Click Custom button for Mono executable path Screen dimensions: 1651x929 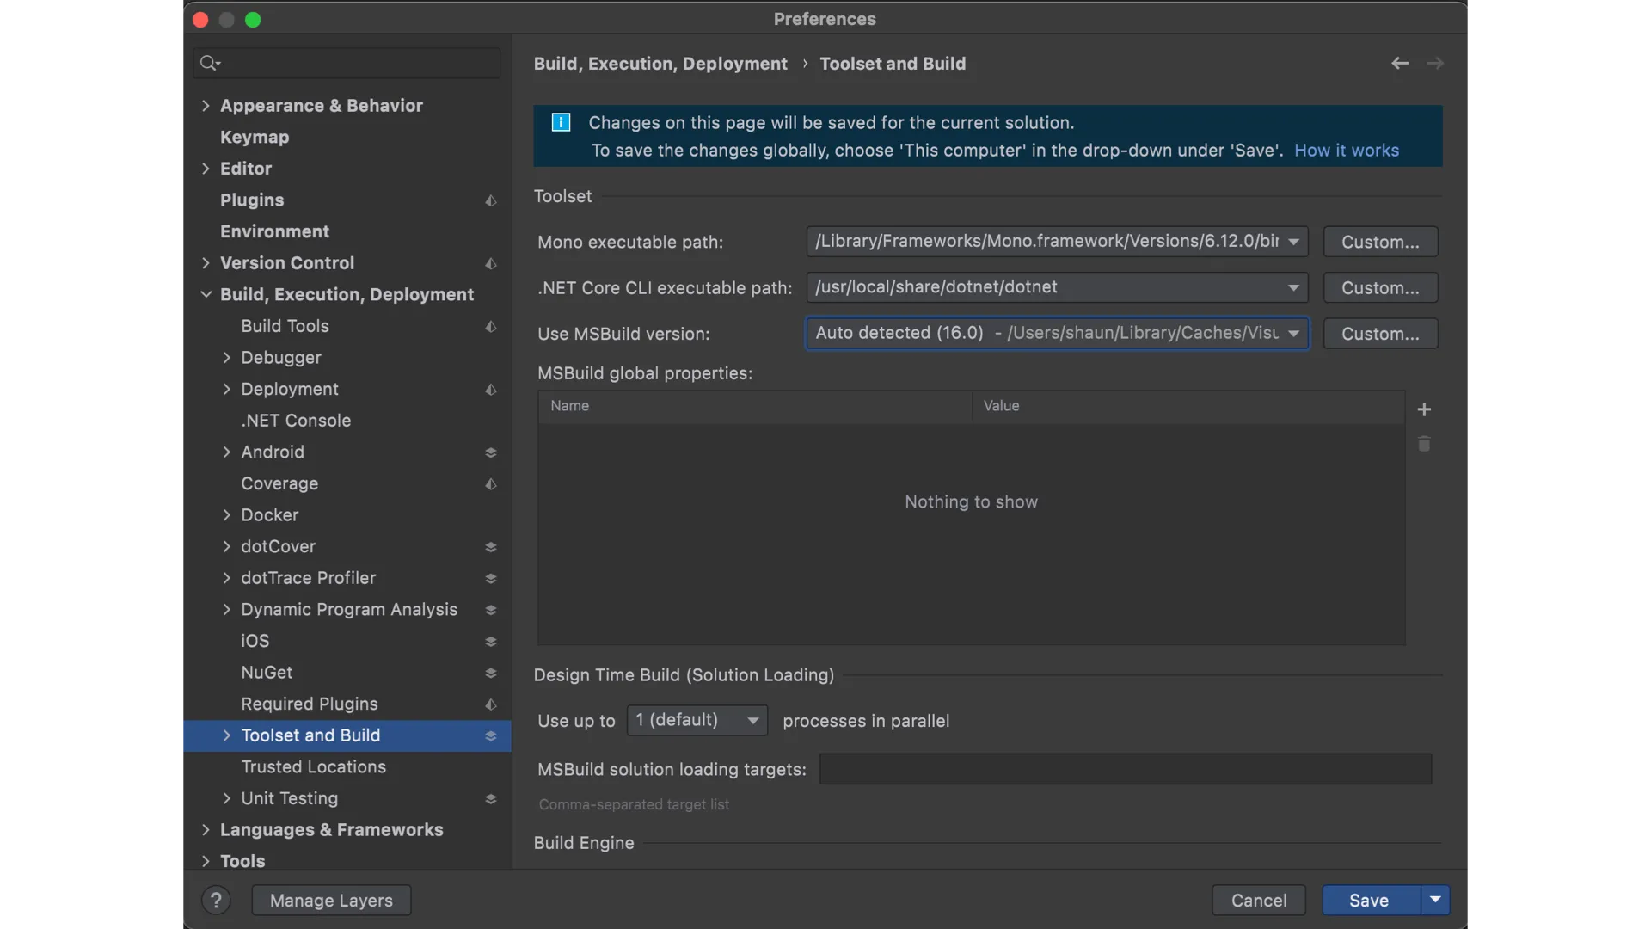click(x=1380, y=242)
